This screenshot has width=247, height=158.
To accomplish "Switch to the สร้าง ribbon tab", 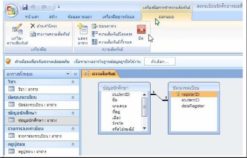I will coord(53,17).
